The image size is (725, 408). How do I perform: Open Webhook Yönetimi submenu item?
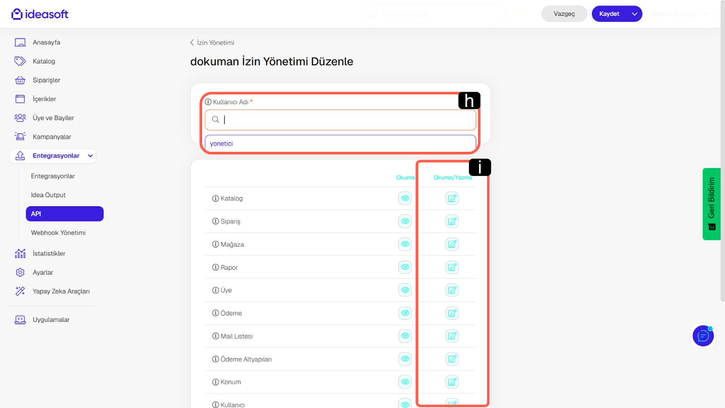click(58, 233)
